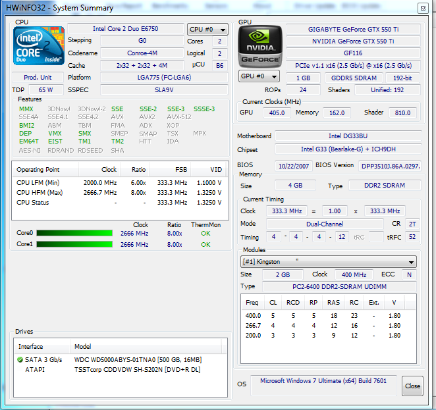436x410 pixels.
Task: Click the Intel Core 2 Duo E6750 name field
Action: coord(125,29)
